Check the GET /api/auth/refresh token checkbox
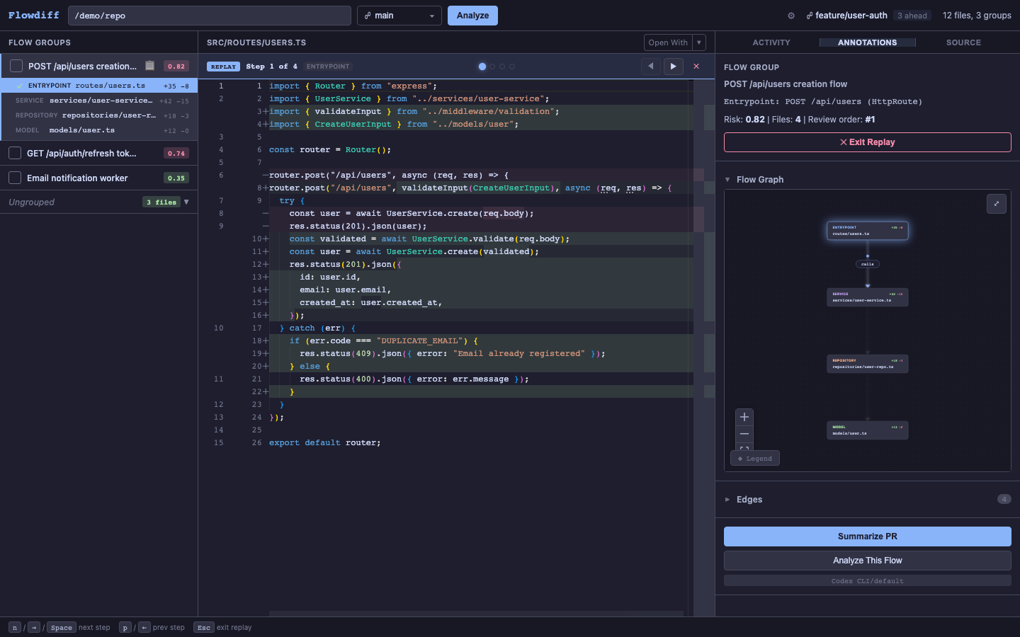This screenshot has height=637, width=1020. point(15,153)
